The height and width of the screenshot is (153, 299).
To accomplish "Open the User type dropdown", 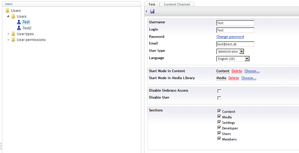I will [x=241, y=51].
